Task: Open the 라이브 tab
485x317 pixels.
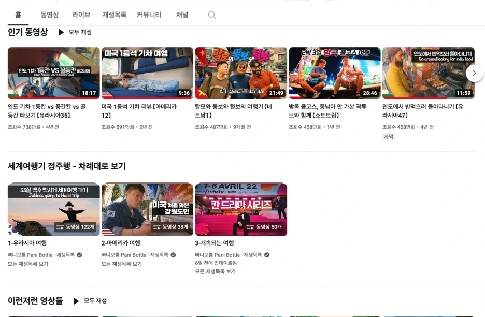Action: pos(81,15)
